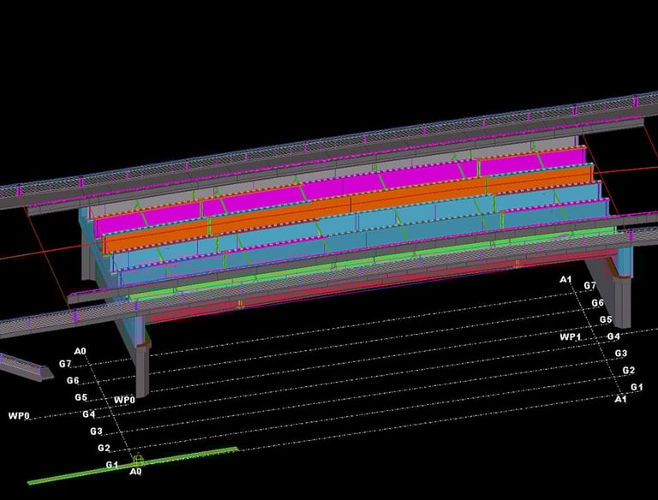
Task: Select the WP0 label next to G5
Action: click(x=124, y=400)
